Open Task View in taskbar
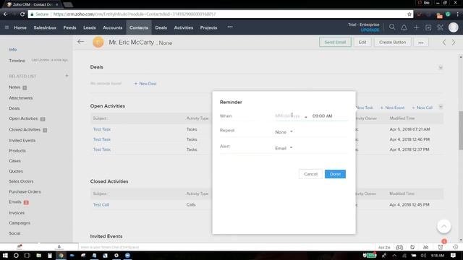The height and width of the screenshot is (260, 463). pyautogui.click(x=27, y=255)
